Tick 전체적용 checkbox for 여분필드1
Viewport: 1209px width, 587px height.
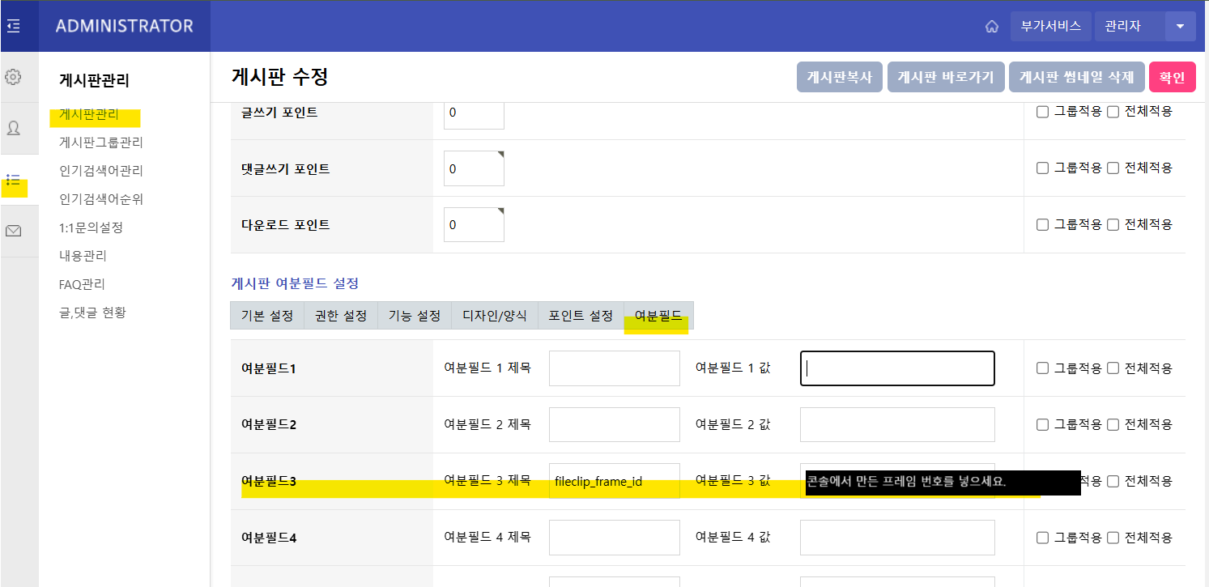[1113, 368]
